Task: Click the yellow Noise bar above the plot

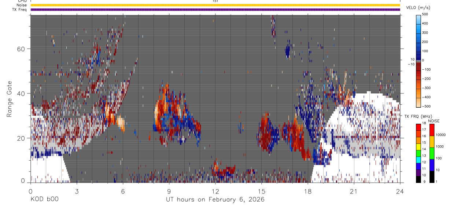Action: [x=215, y=5]
